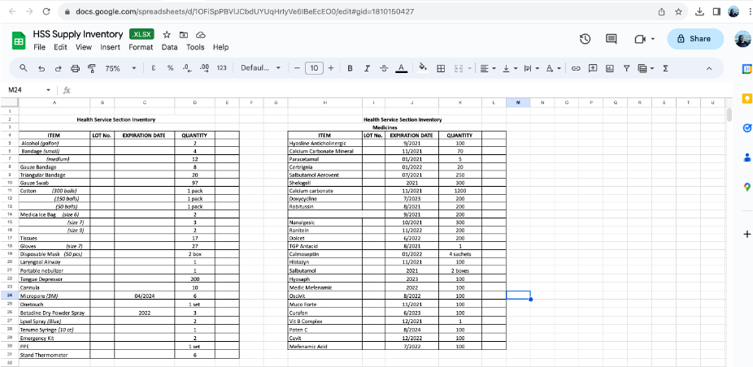This screenshot has width=753, height=367.
Task: Open the Insert menu
Action: (x=110, y=47)
